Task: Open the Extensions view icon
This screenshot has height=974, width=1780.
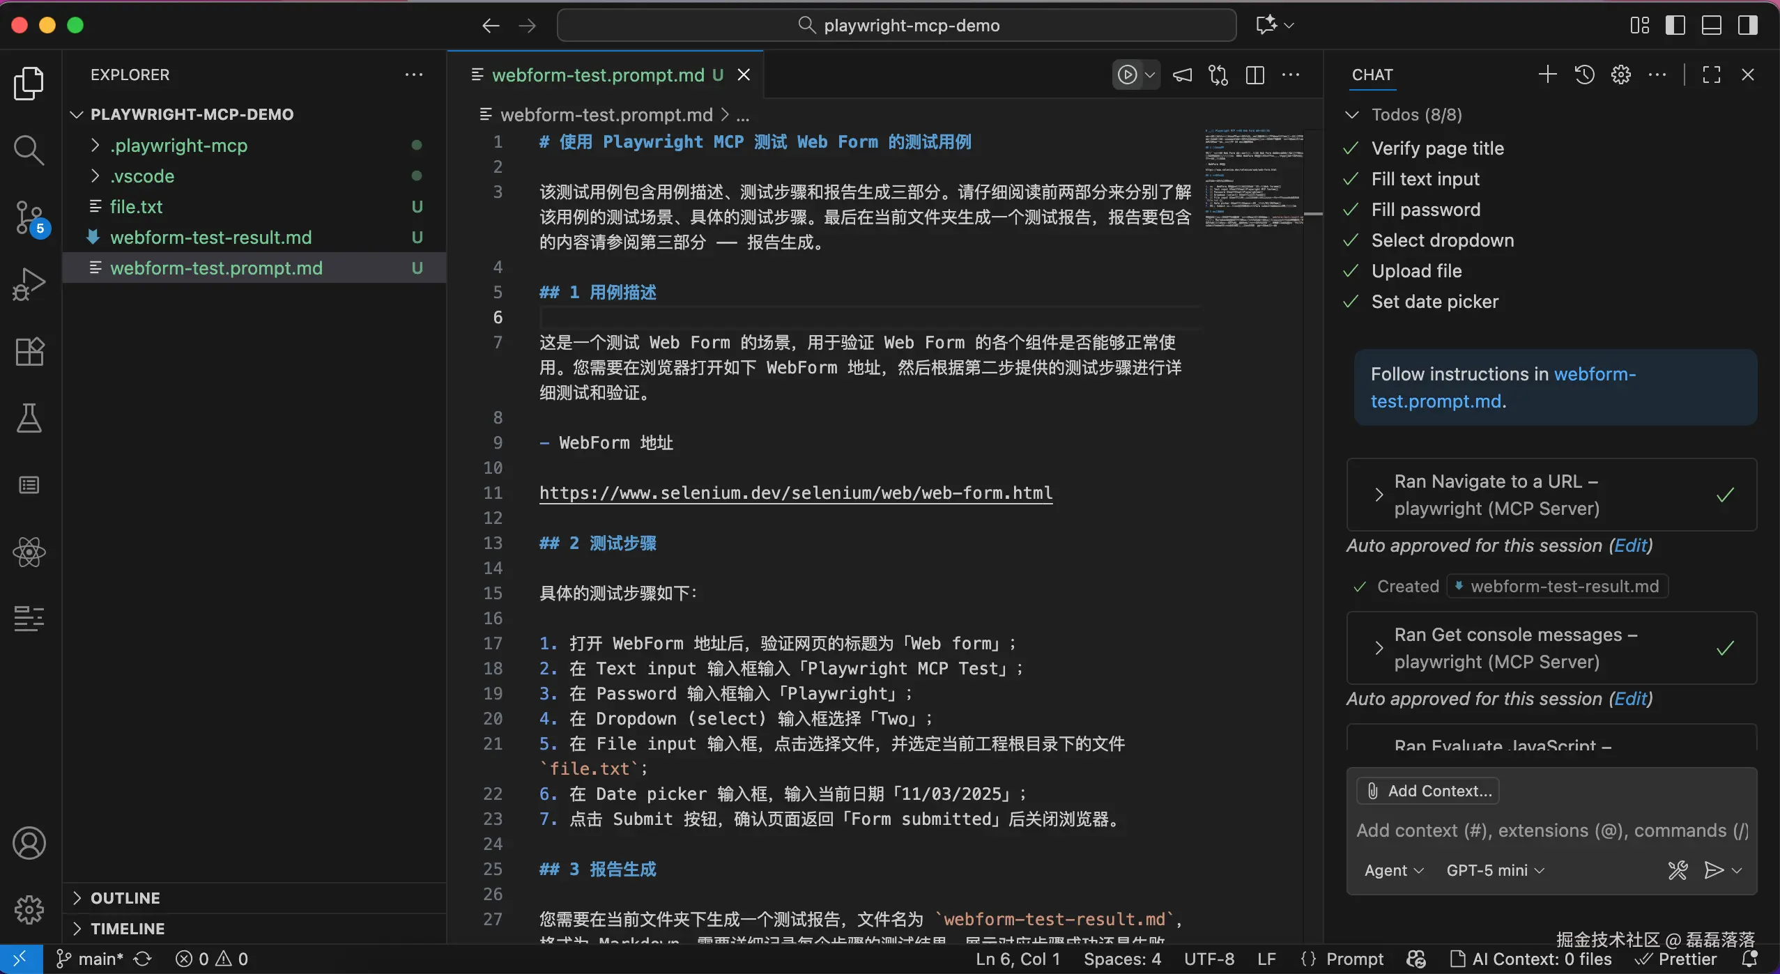Action: (x=29, y=352)
